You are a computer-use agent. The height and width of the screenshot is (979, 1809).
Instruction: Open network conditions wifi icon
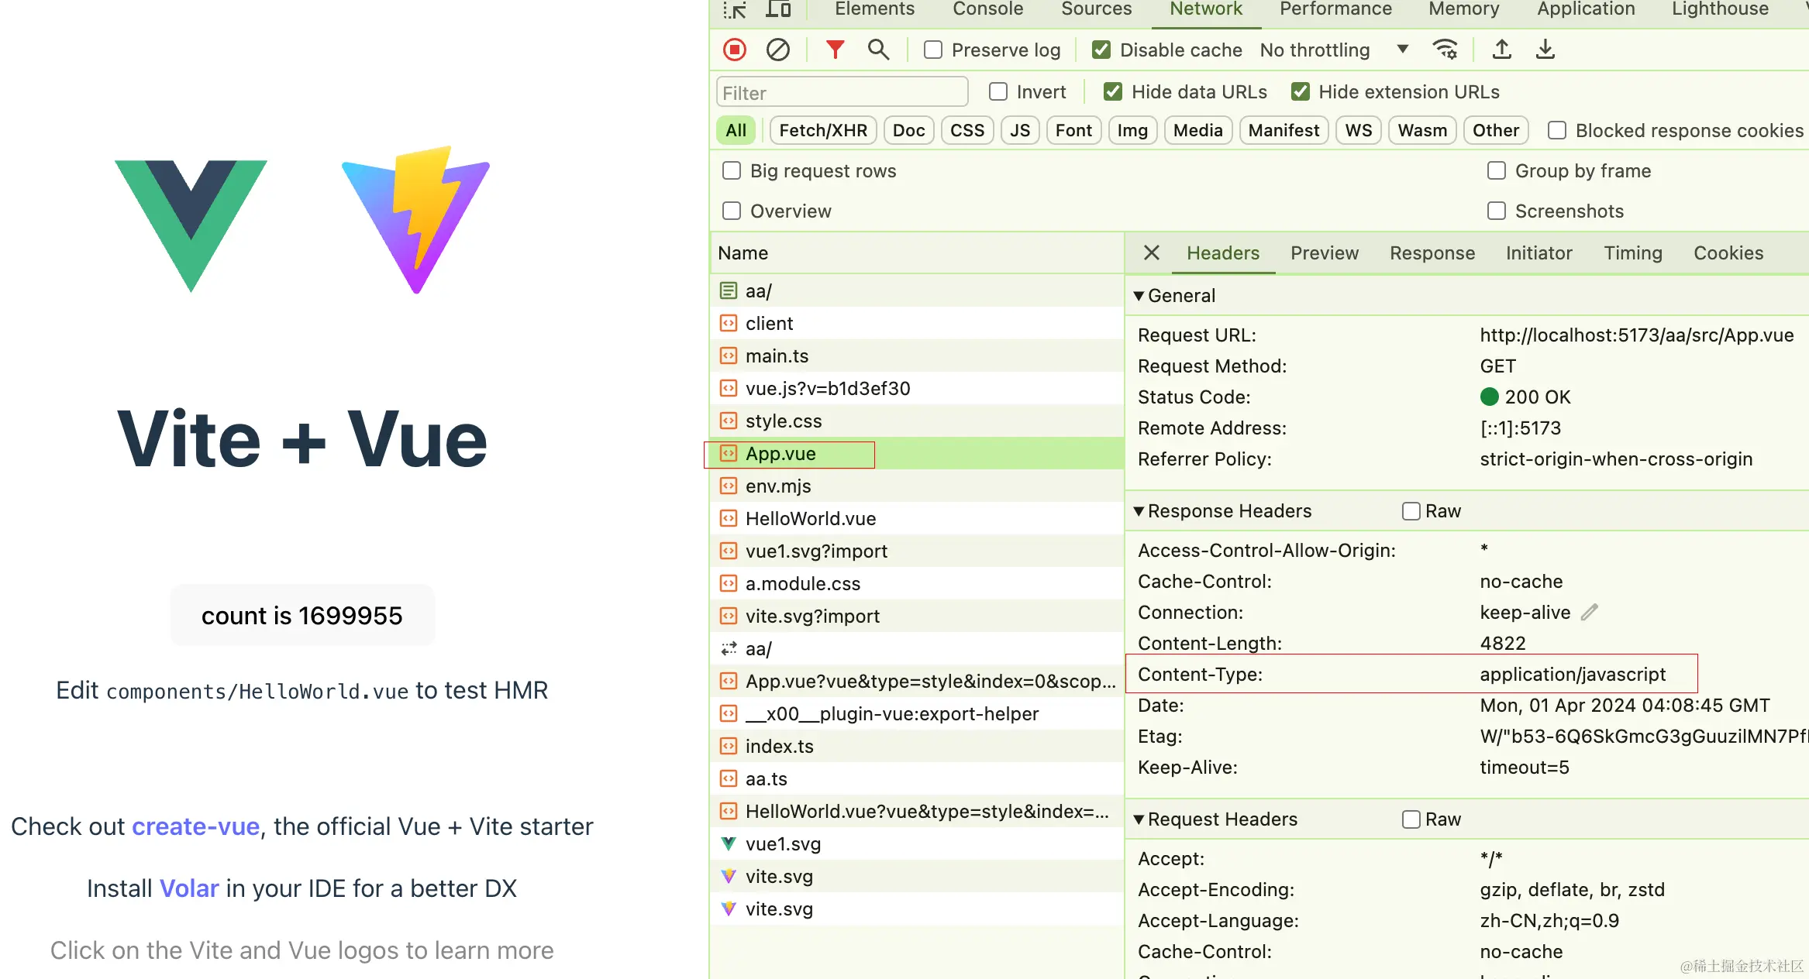[x=1445, y=50]
